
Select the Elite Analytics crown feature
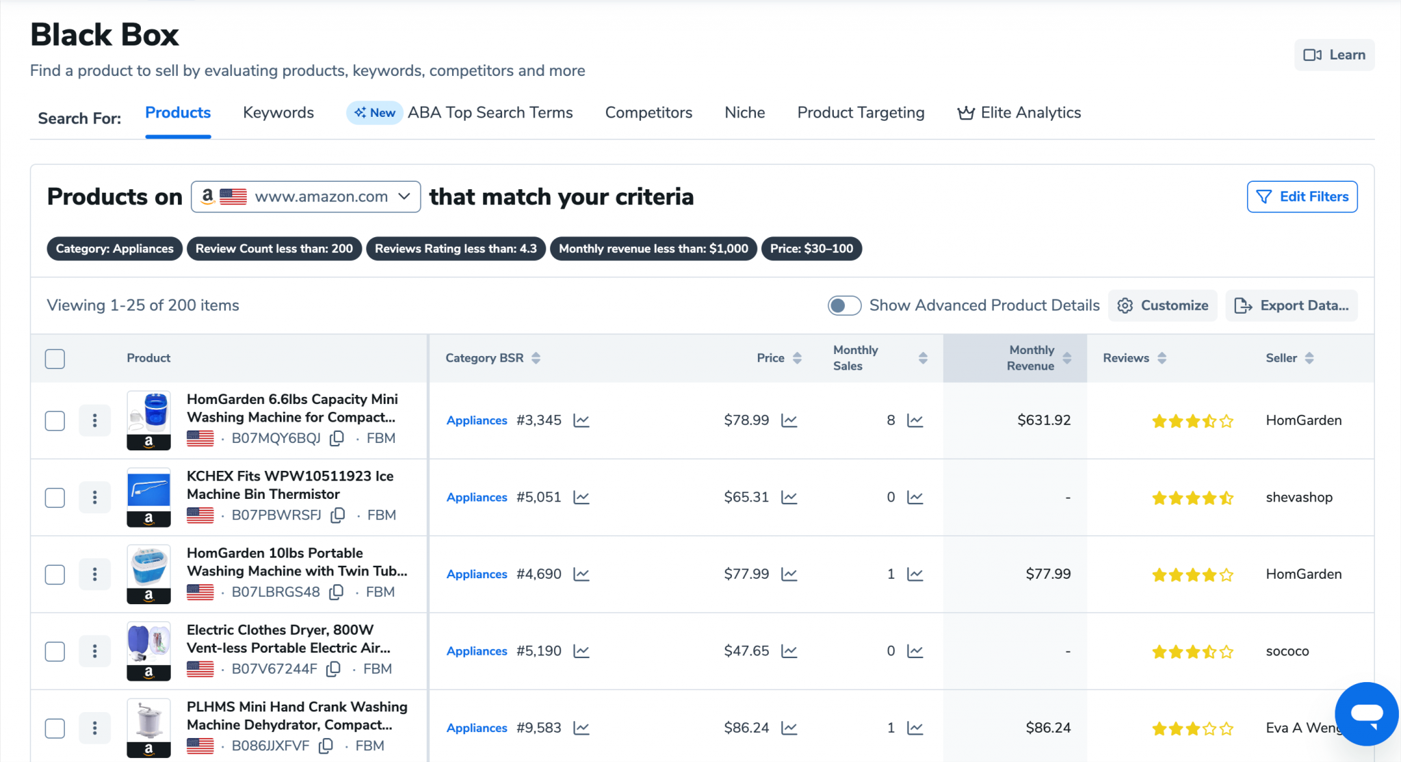[x=1019, y=112]
